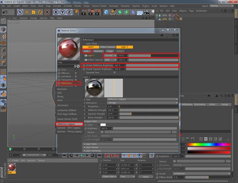Click play forward in timeline
The height and width of the screenshot is (183, 238).
click(x=81, y=155)
